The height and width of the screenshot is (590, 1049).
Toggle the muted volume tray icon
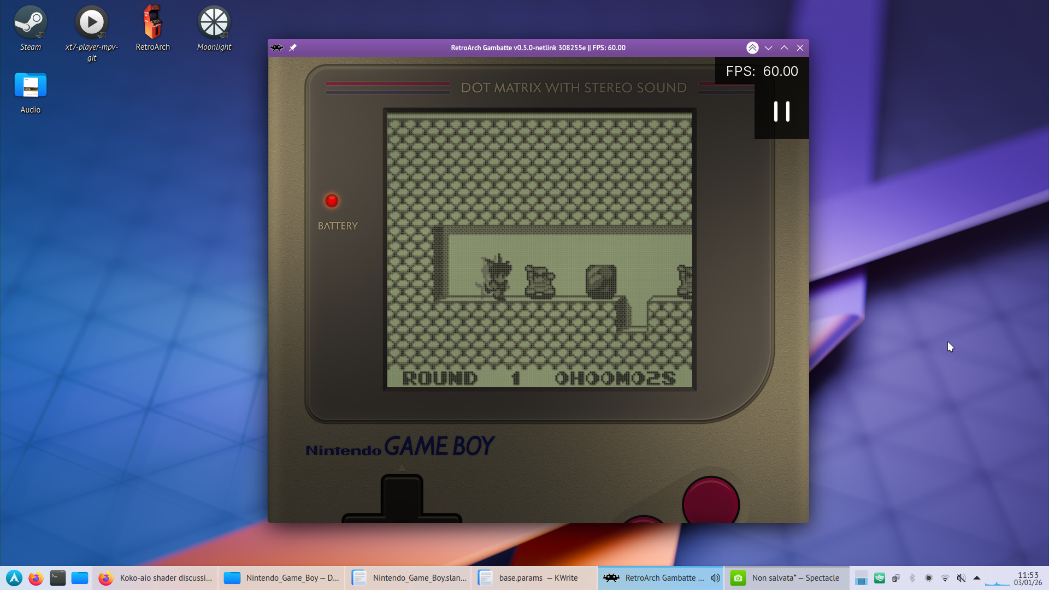[x=961, y=578]
